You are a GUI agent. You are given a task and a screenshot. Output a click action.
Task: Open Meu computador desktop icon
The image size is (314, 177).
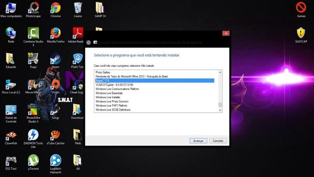[11, 10]
